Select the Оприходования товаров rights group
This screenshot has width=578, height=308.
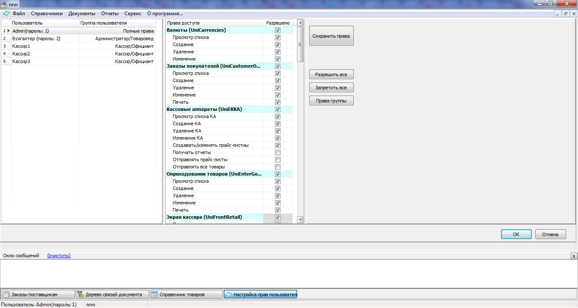point(214,174)
